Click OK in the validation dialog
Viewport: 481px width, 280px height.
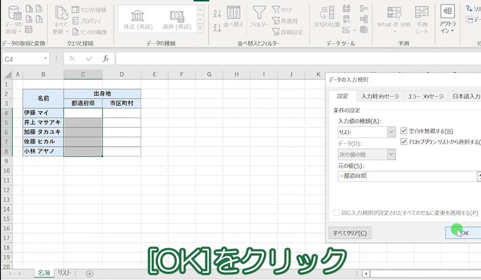(x=464, y=233)
